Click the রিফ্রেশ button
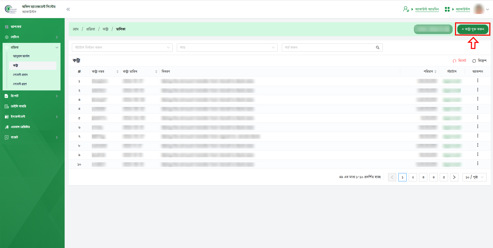The width and height of the screenshot is (493, 248). (479, 61)
